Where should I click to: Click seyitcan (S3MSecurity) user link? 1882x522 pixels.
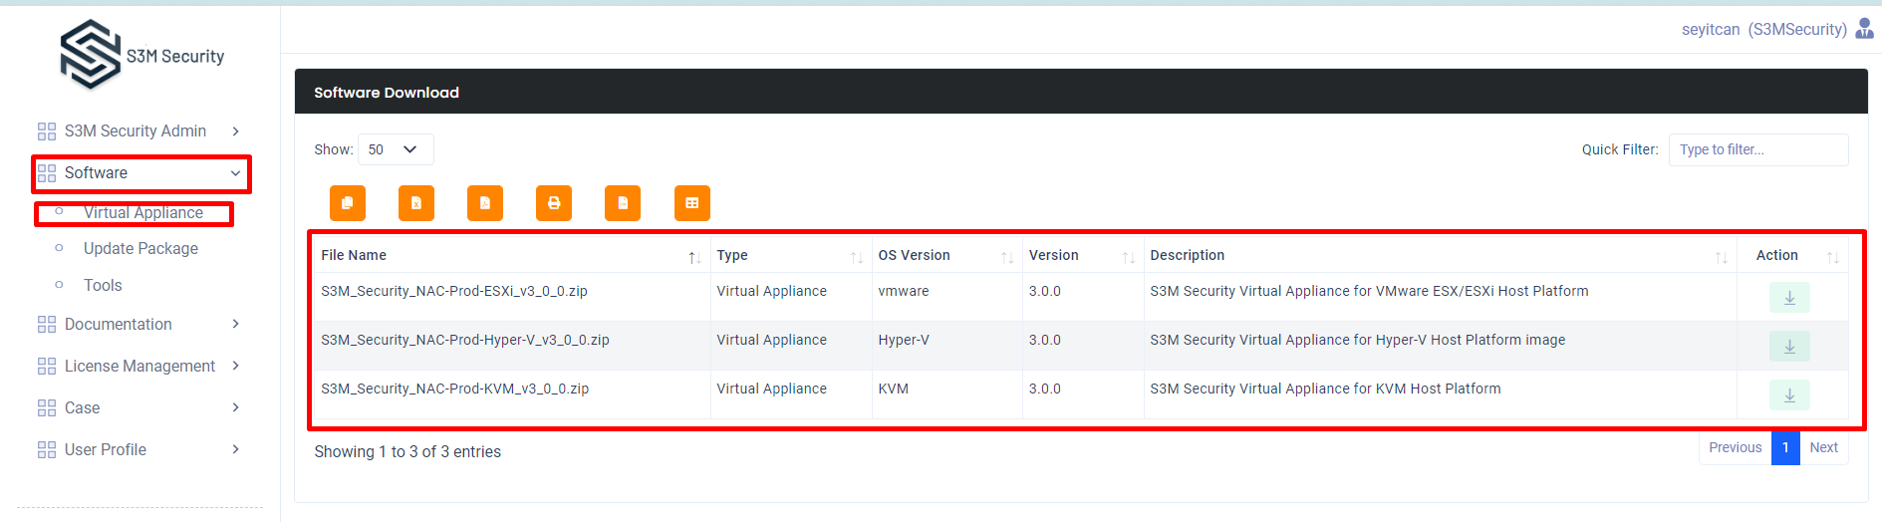(x=1764, y=30)
